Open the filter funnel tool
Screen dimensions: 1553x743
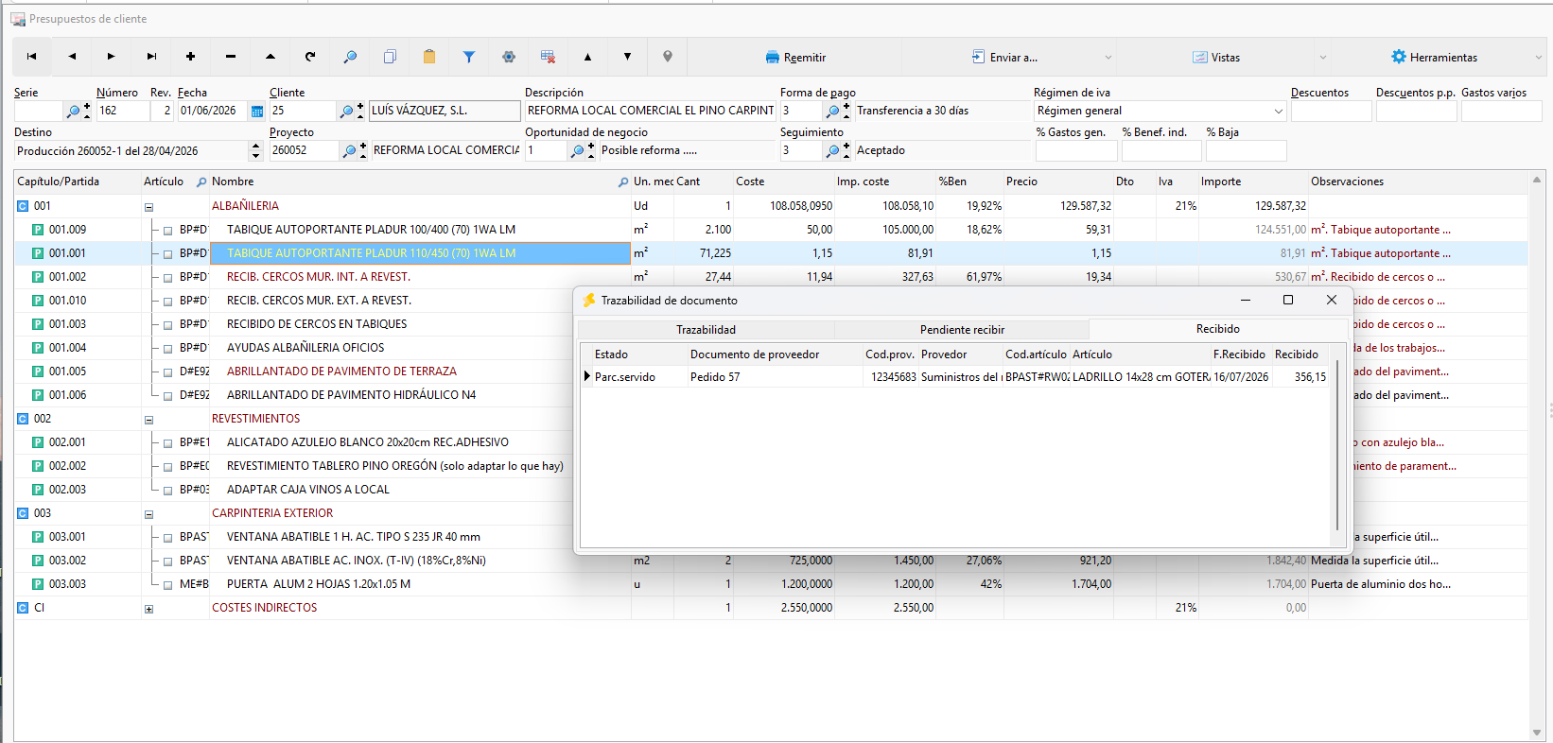pyautogui.click(x=468, y=57)
